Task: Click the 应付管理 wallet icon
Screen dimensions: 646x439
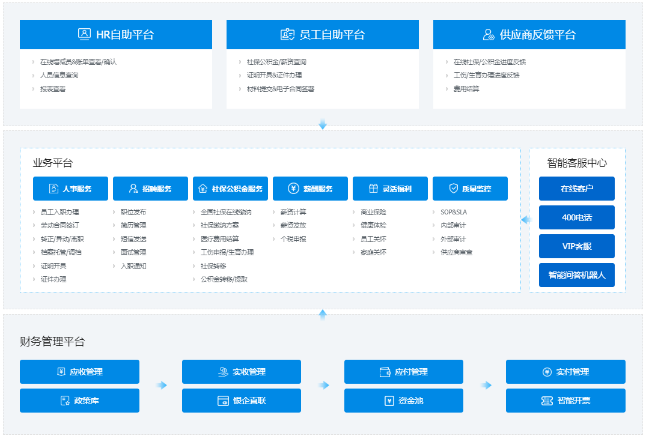Action: pos(385,372)
